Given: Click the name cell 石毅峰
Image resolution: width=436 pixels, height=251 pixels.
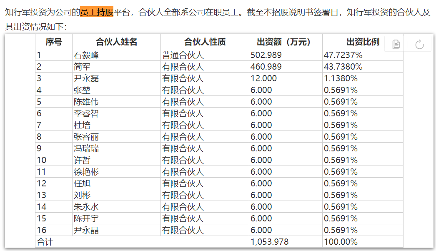Looking at the screenshot, I should [117, 55].
